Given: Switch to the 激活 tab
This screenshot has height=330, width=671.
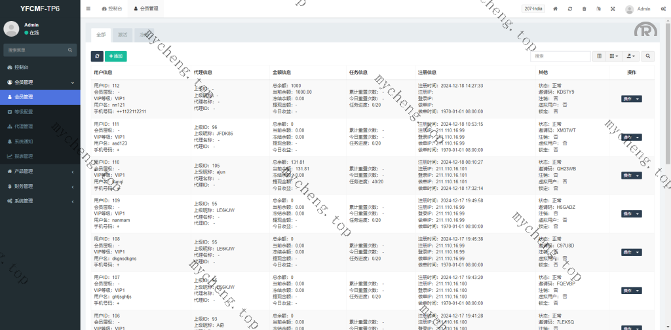Looking at the screenshot, I should pyautogui.click(x=123, y=34).
